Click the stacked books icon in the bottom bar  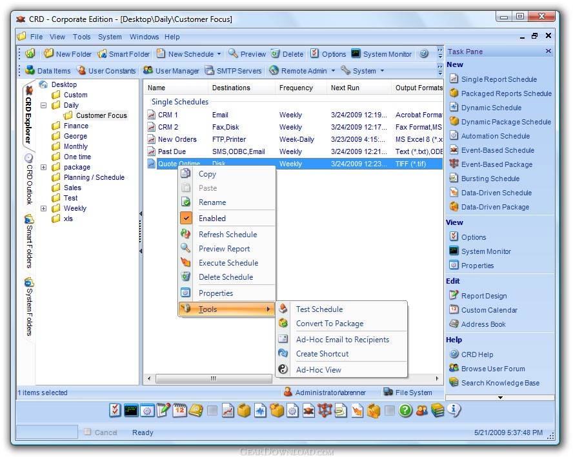[437, 411]
